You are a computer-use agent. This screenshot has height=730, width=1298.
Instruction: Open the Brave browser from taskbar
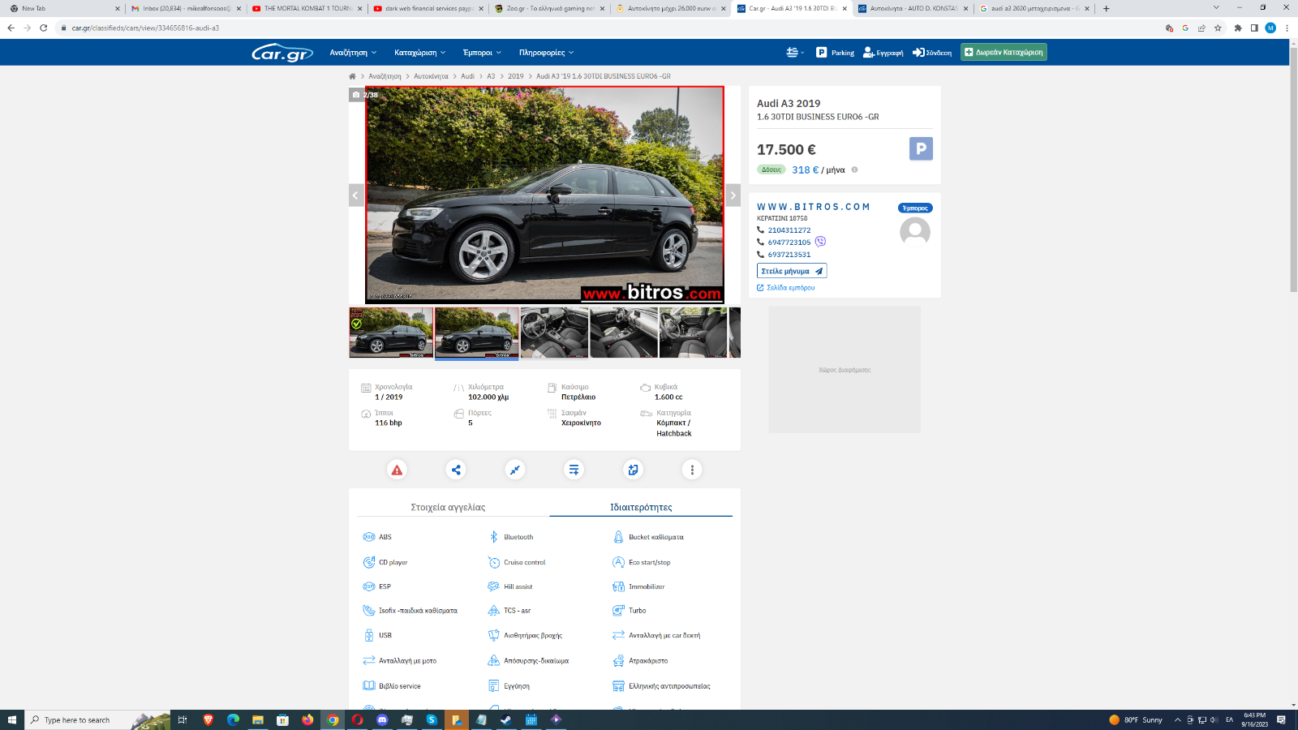pyautogui.click(x=208, y=719)
